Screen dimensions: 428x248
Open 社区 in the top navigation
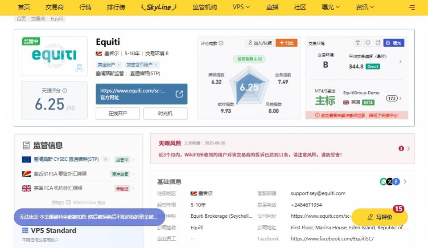point(300,8)
